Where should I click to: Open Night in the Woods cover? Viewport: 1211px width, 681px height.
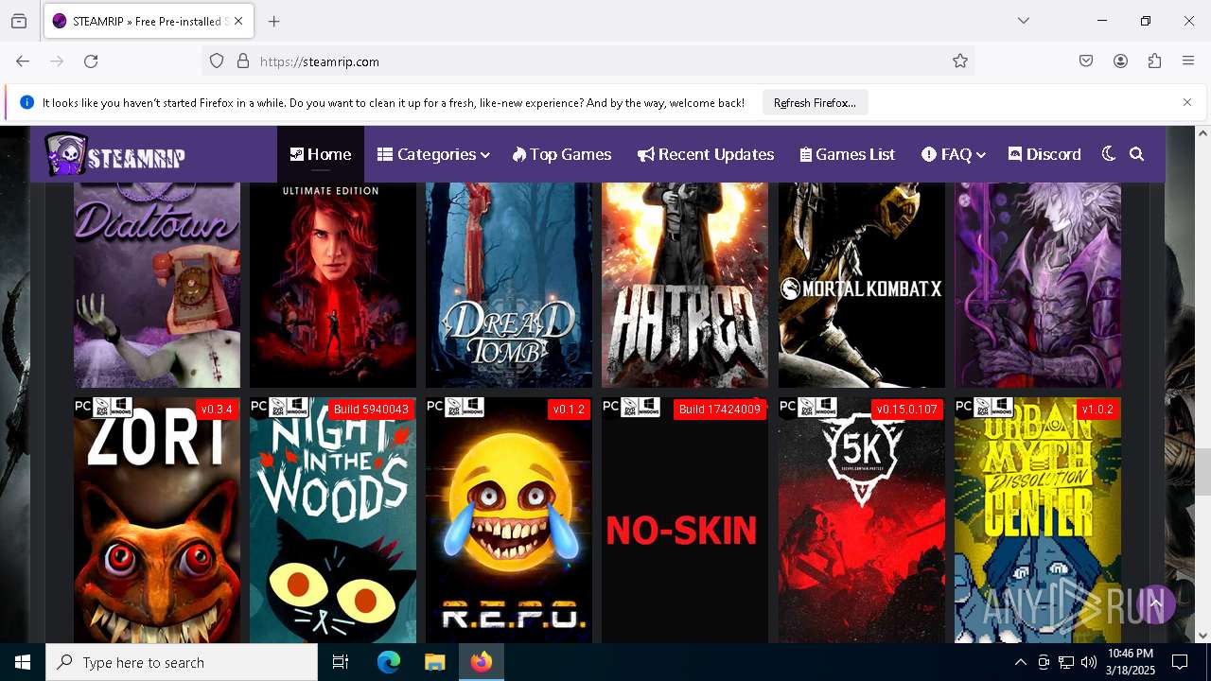click(333, 520)
